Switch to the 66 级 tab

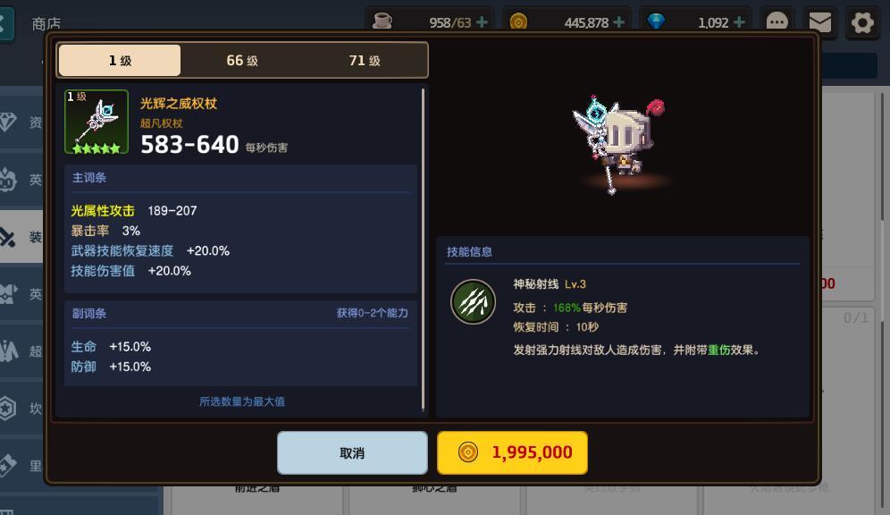tap(242, 60)
